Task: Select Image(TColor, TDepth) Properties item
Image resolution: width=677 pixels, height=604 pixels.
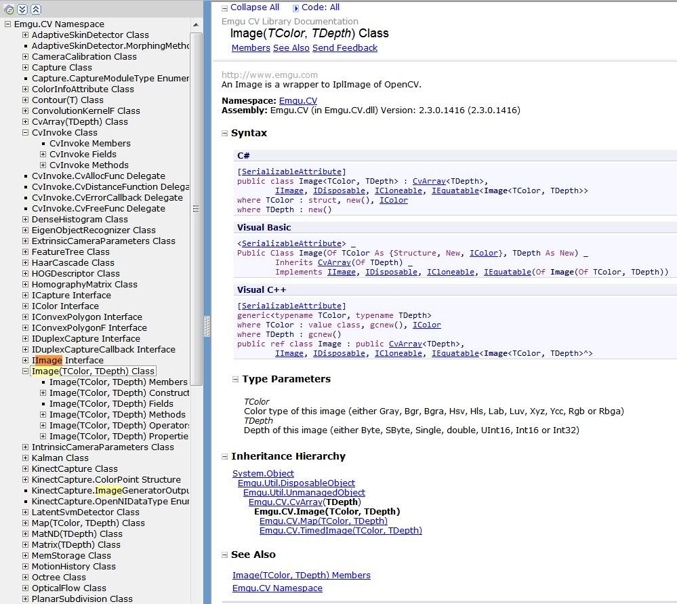Action: click(x=119, y=437)
